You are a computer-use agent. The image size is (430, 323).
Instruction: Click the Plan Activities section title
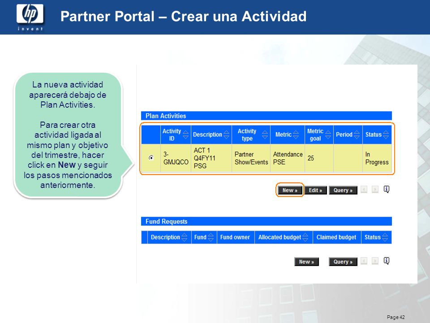[166, 116]
